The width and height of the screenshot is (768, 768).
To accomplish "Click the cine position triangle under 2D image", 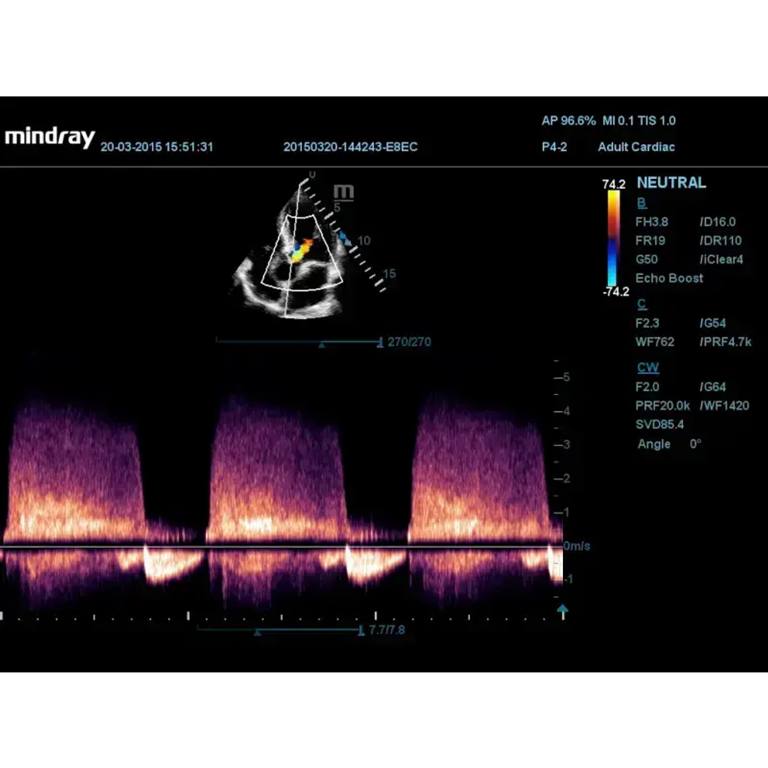I will point(321,345).
